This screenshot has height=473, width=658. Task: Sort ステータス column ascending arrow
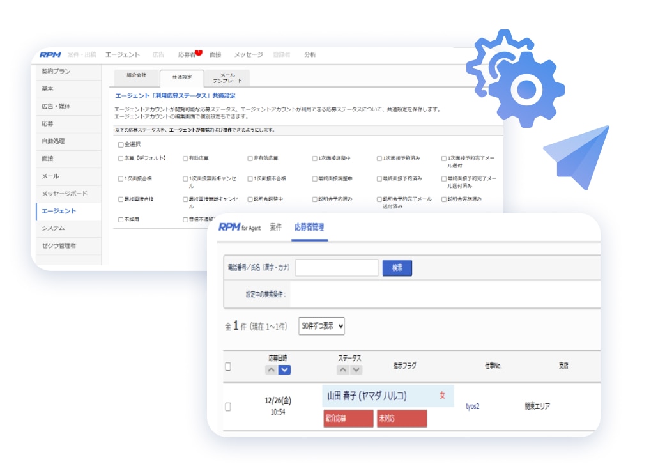[x=343, y=369]
